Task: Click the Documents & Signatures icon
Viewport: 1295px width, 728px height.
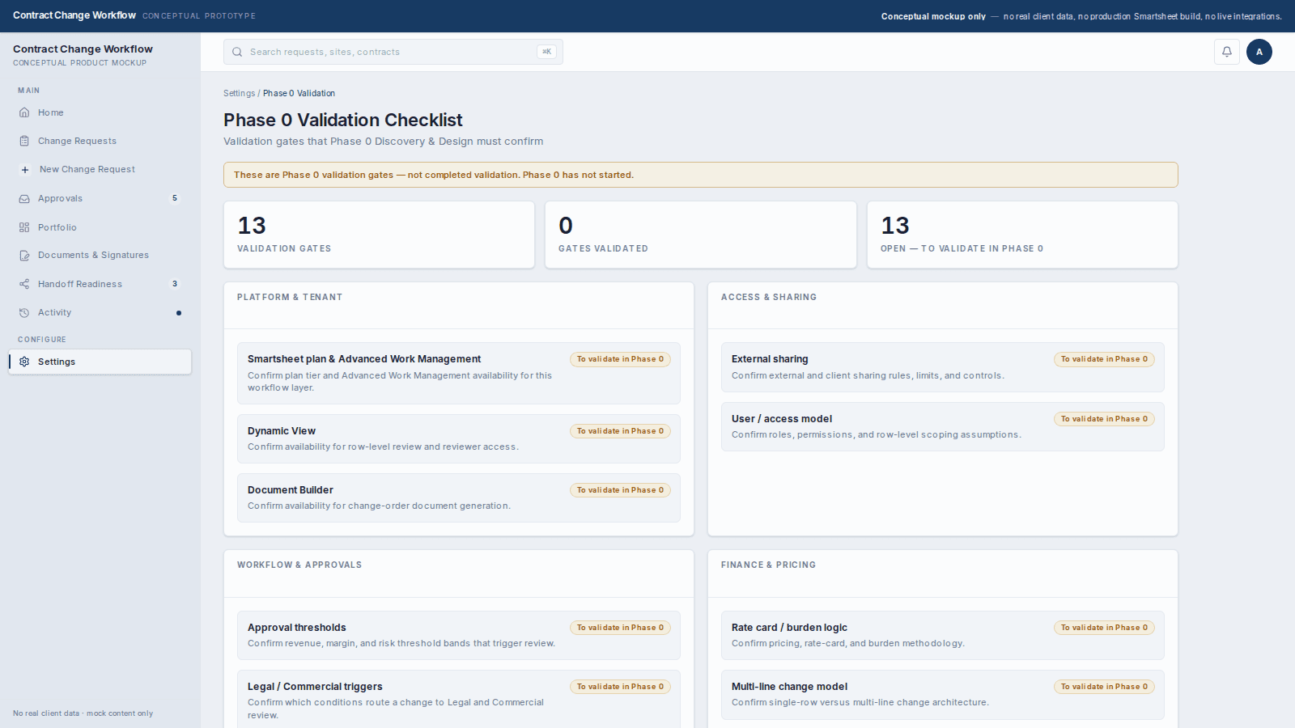Action: click(24, 255)
